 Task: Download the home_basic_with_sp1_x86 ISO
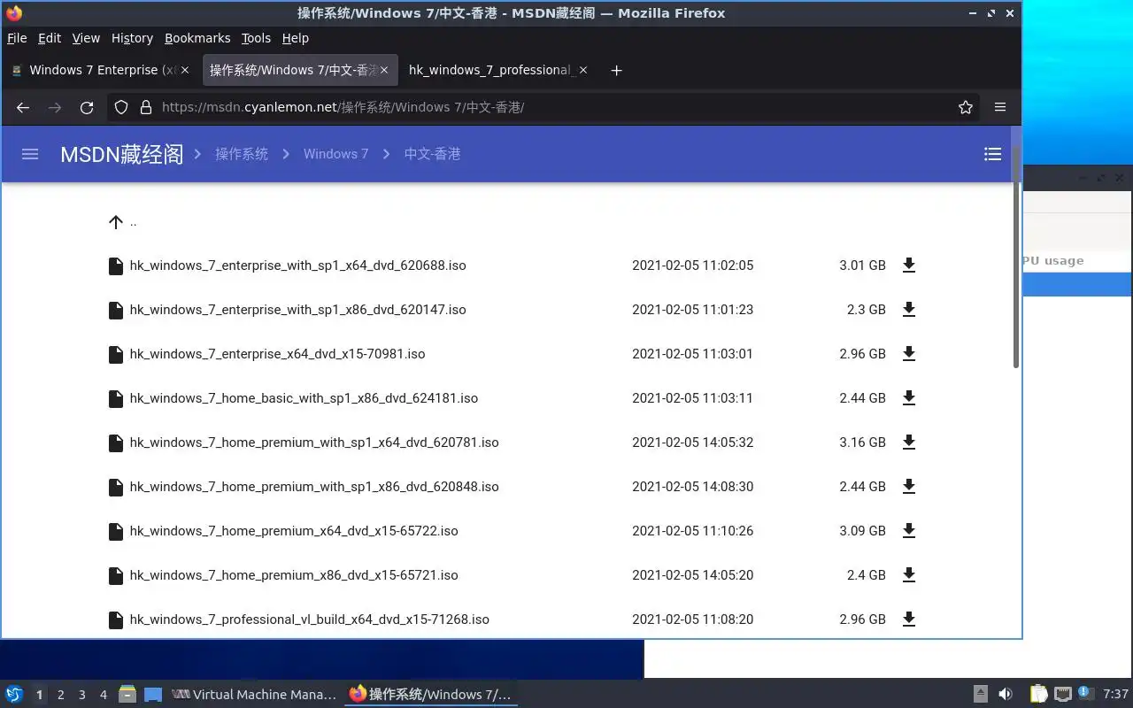point(908,398)
